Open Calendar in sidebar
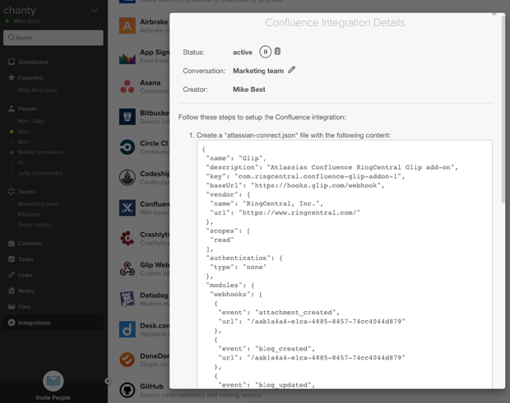This screenshot has width=510, height=403. tap(30, 243)
